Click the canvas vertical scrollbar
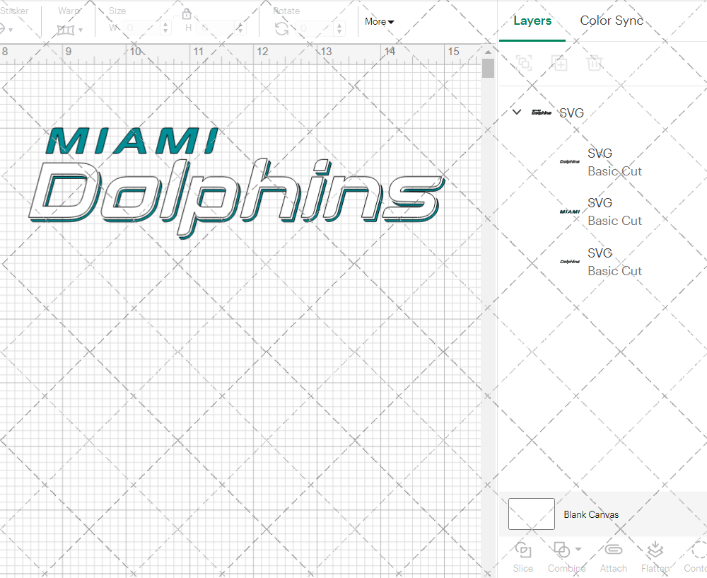 coord(487,67)
